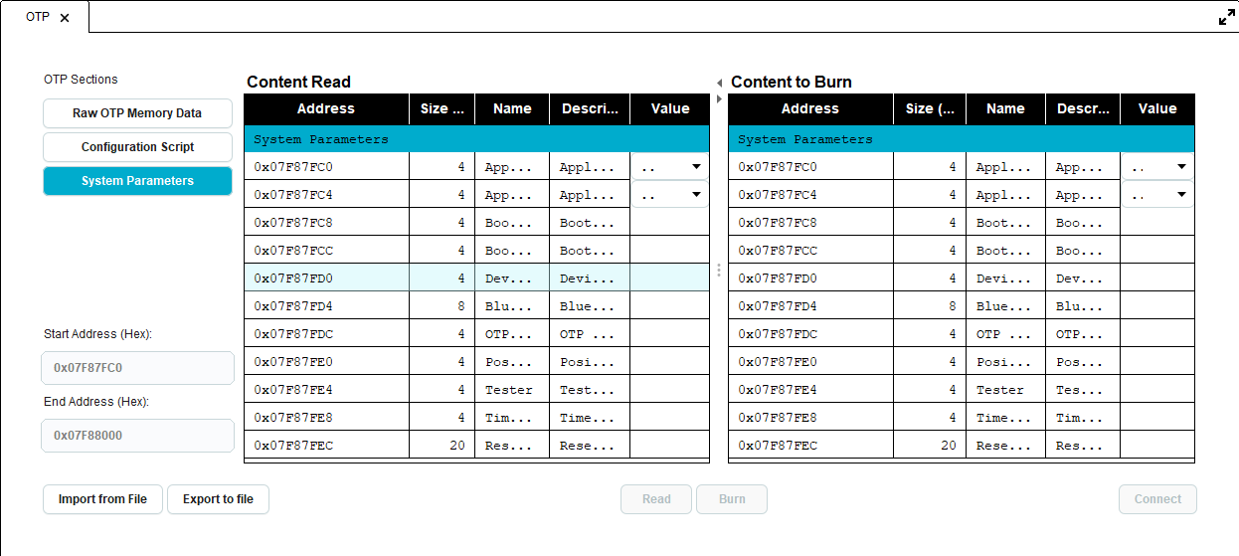Close the OTP tab

click(65, 18)
